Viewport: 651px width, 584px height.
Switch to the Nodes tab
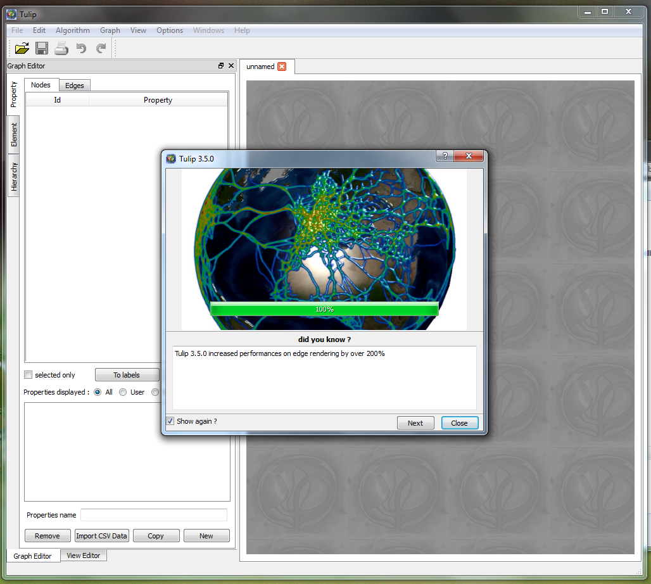tap(41, 85)
